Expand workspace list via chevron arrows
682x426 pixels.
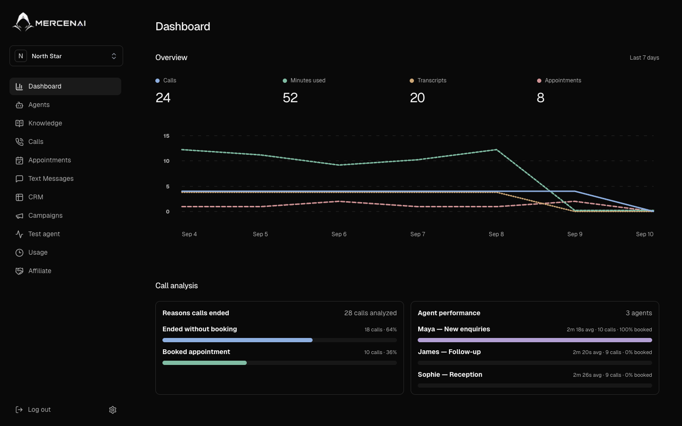tap(114, 56)
